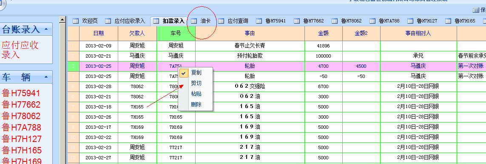Switch to the 应付查询 tab
The width and height of the screenshot is (486, 164).
click(x=238, y=21)
